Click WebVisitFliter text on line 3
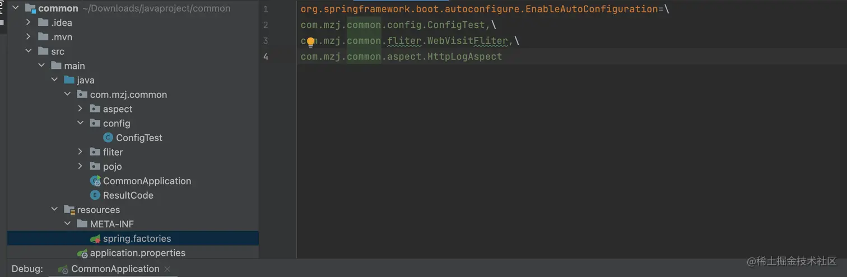The width and height of the screenshot is (847, 277). coord(468,41)
